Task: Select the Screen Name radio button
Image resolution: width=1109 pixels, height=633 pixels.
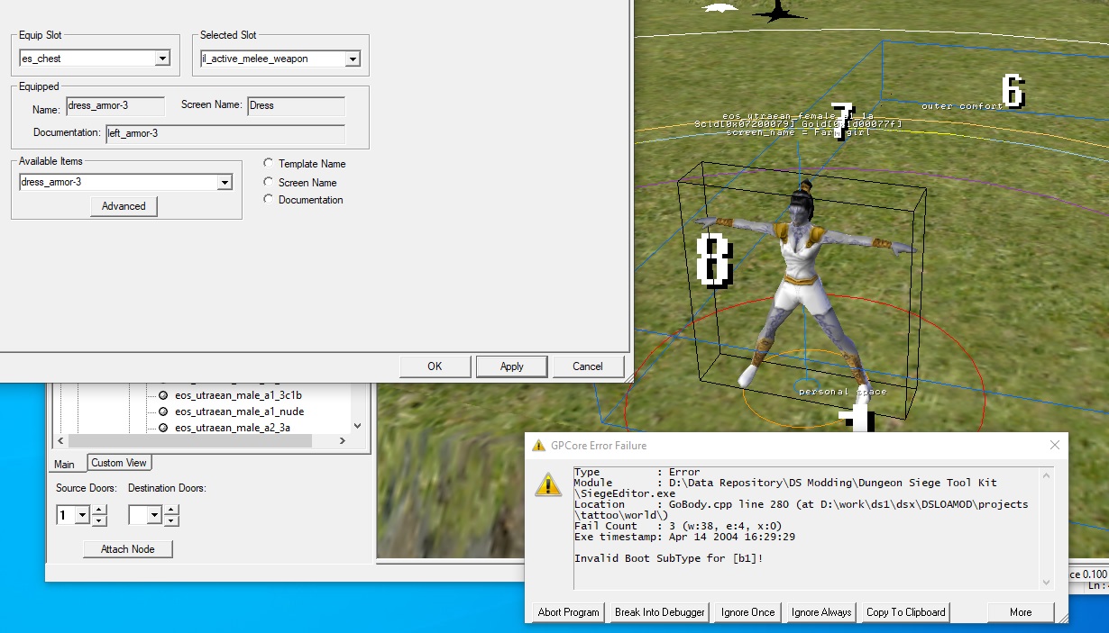Action: [x=269, y=182]
